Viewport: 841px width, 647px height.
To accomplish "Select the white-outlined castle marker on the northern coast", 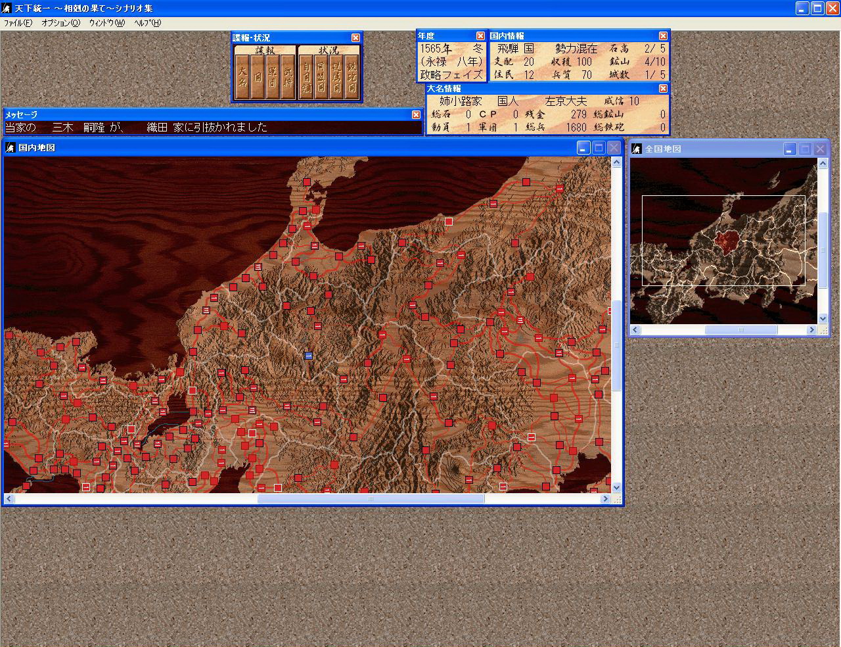I will [x=449, y=222].
